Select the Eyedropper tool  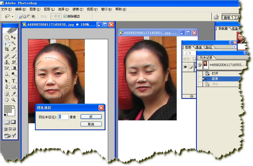(x=14, y=94)
